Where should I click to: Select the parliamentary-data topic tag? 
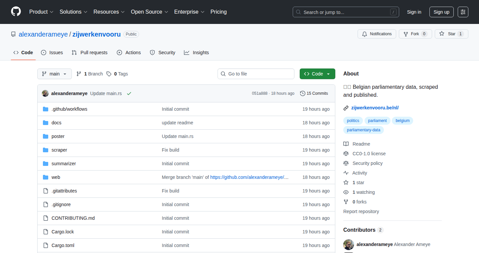364,130
